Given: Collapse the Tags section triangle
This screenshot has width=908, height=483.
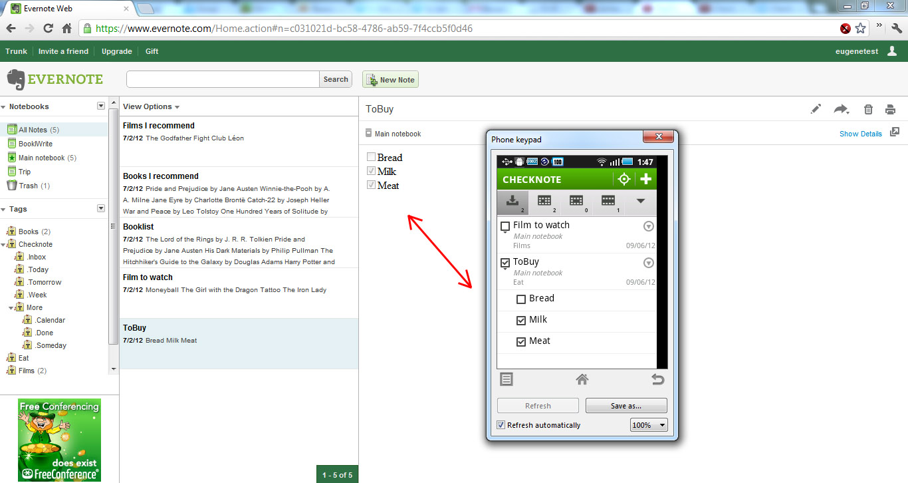Looking at the screenshot, I should tap(3, 209).
